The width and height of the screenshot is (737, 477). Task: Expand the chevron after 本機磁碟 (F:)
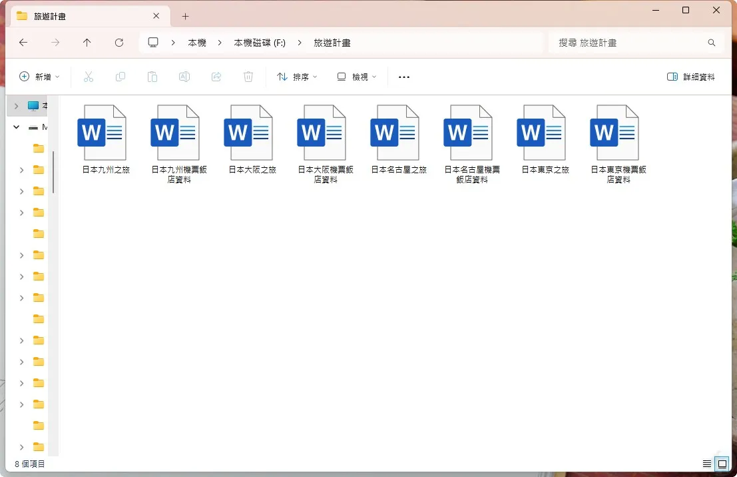[x=300, y=43]
